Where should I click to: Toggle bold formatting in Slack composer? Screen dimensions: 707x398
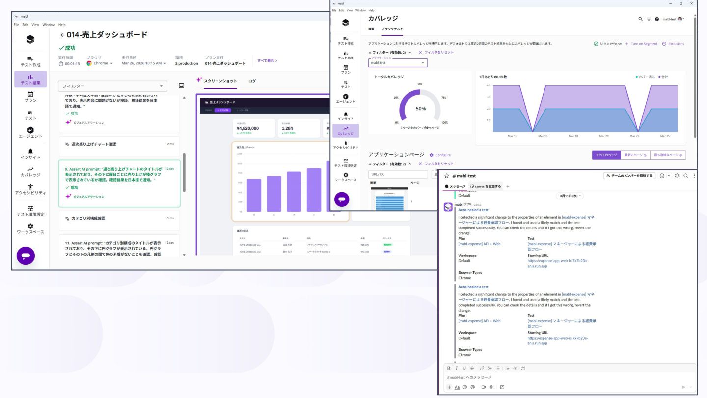point(449,368)
